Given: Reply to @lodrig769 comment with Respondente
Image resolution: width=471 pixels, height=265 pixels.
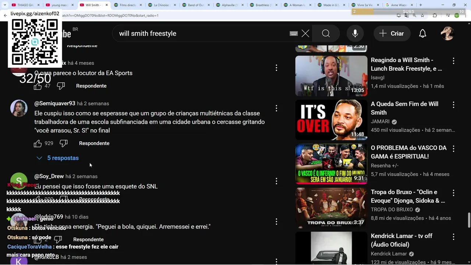Looking at the screenshot, I should (88, 240).
